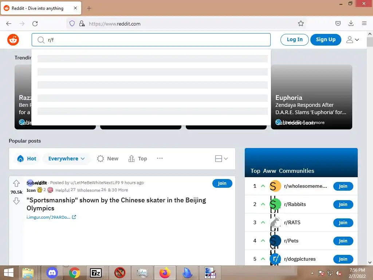Join the r/dogpictures community
Image resolution: width=373 pixels, height=280 pixels.
click(x=343, y=259)
